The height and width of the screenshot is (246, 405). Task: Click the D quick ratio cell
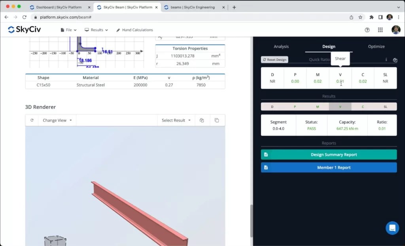click(x=272, y=78)
